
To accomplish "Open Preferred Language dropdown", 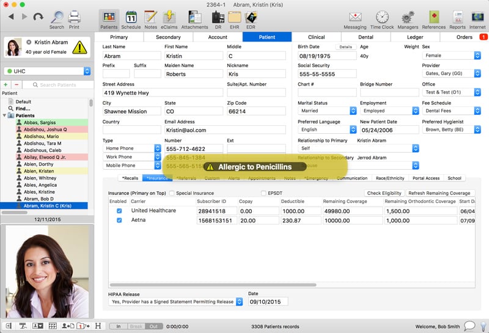I will pyautogui.click(x=327, y=130).
